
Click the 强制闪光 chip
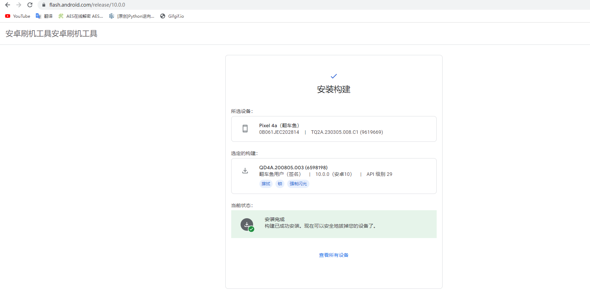pos(298,184)
